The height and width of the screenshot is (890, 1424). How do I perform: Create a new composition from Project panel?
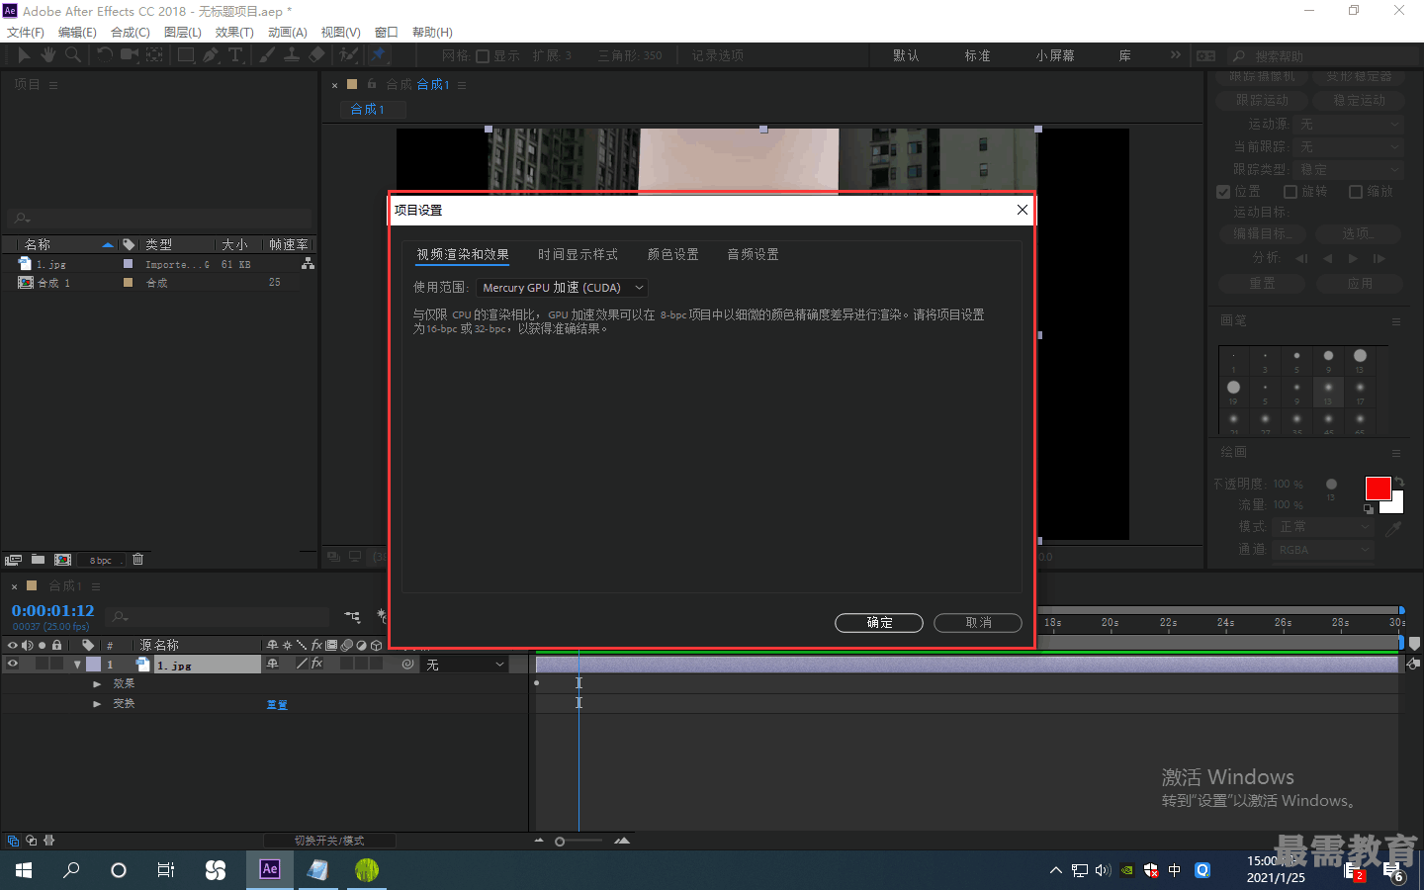tap(62, 560)
